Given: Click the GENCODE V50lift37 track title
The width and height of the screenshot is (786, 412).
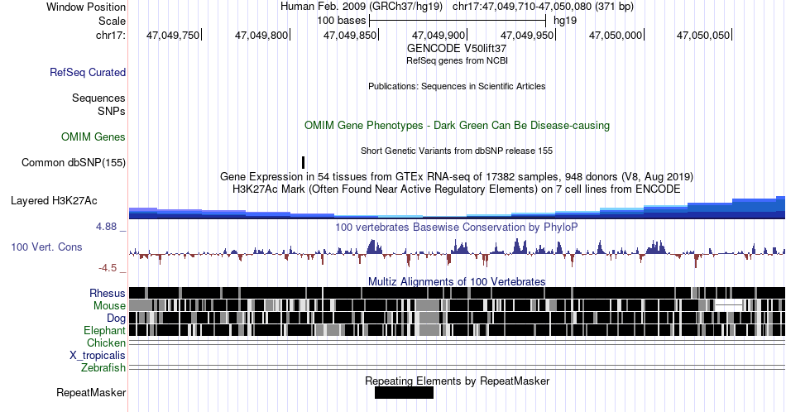Looking at the screenshot, I should click(457, 49).
